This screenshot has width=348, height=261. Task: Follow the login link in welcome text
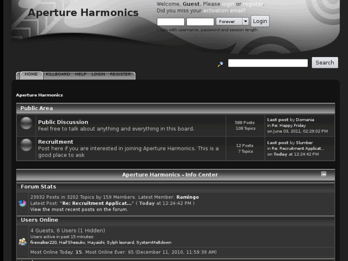pyautogui.click(x=228, y=4)
